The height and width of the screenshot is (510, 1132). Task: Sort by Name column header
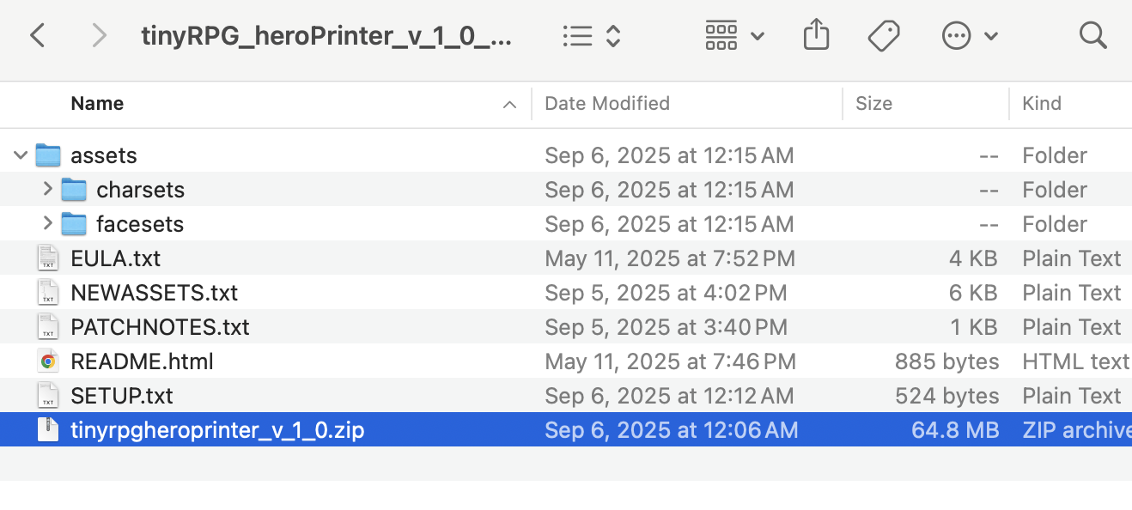pyautogui.click(x=97, y=104)
